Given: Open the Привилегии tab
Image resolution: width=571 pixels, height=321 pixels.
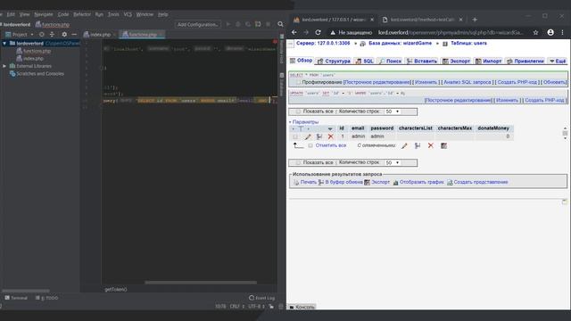Looking at the screenshot, I should point(525,62).
